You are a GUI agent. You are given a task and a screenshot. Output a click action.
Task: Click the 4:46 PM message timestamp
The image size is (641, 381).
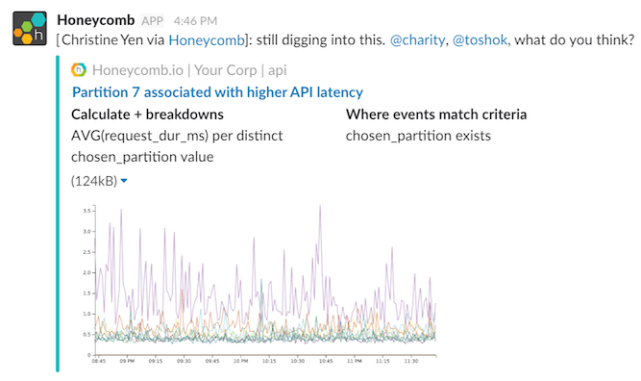tap(195, 21)
